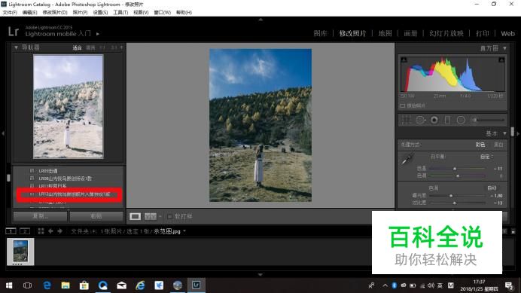521x293 pixels.
Task: Hide the bottom filmstrip panel
Action: coord(260,275)
